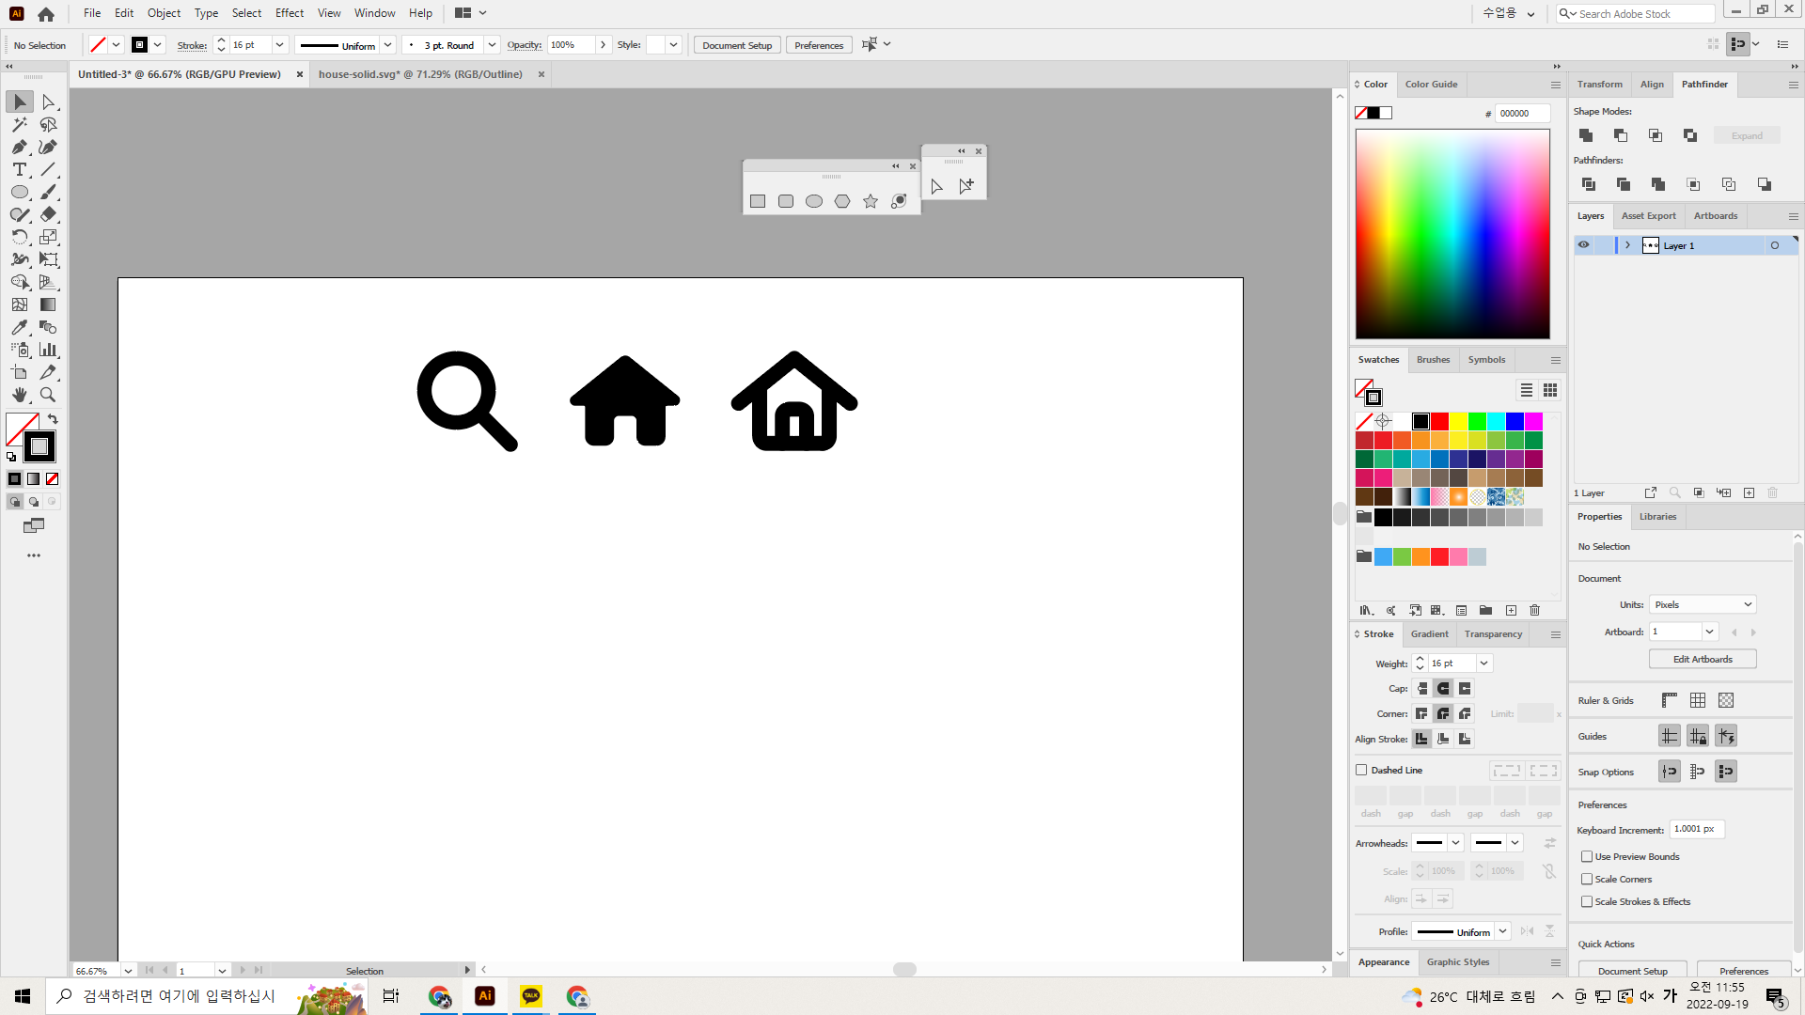Switch to the Color Guide tab
This screenshot has height=1015, width=1805.
point(1431,85)
